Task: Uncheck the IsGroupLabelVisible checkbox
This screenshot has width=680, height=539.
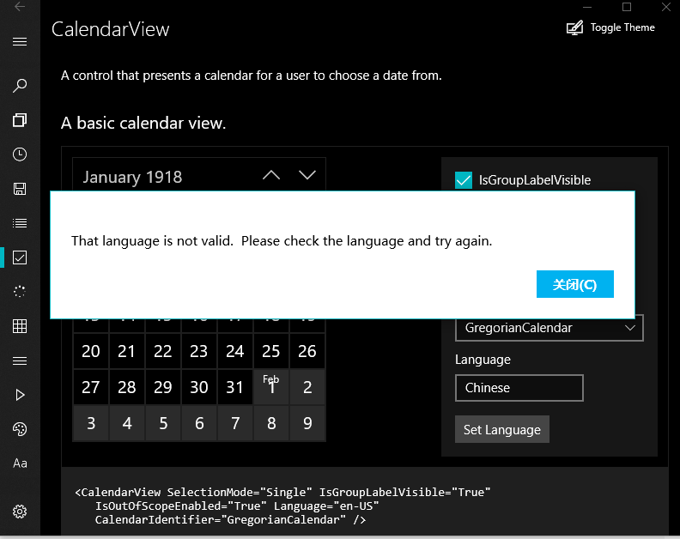Action: point(464,180)
